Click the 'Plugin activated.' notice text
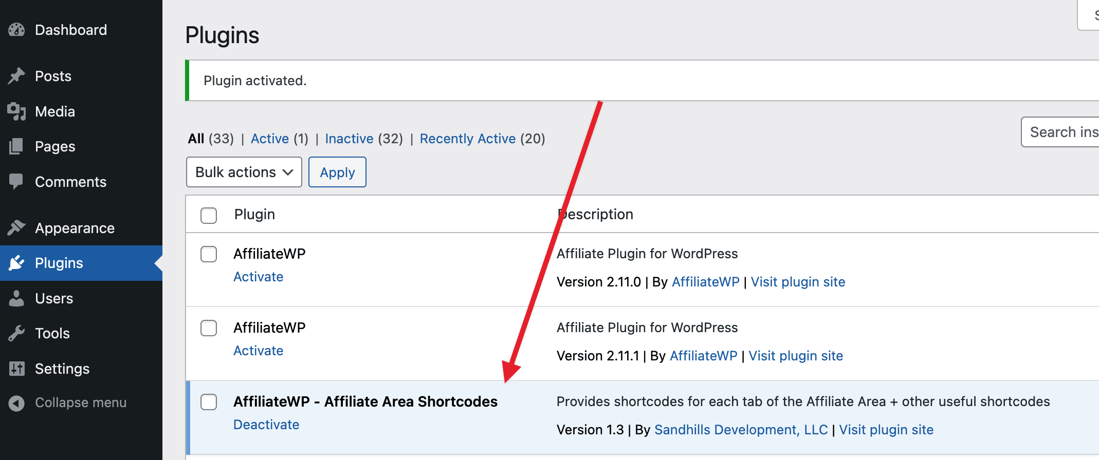The image size is (1099, 460). pos(255,81)
